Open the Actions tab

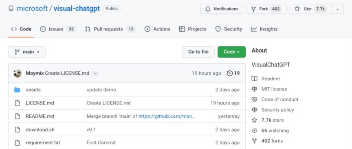tap(157, 29)
